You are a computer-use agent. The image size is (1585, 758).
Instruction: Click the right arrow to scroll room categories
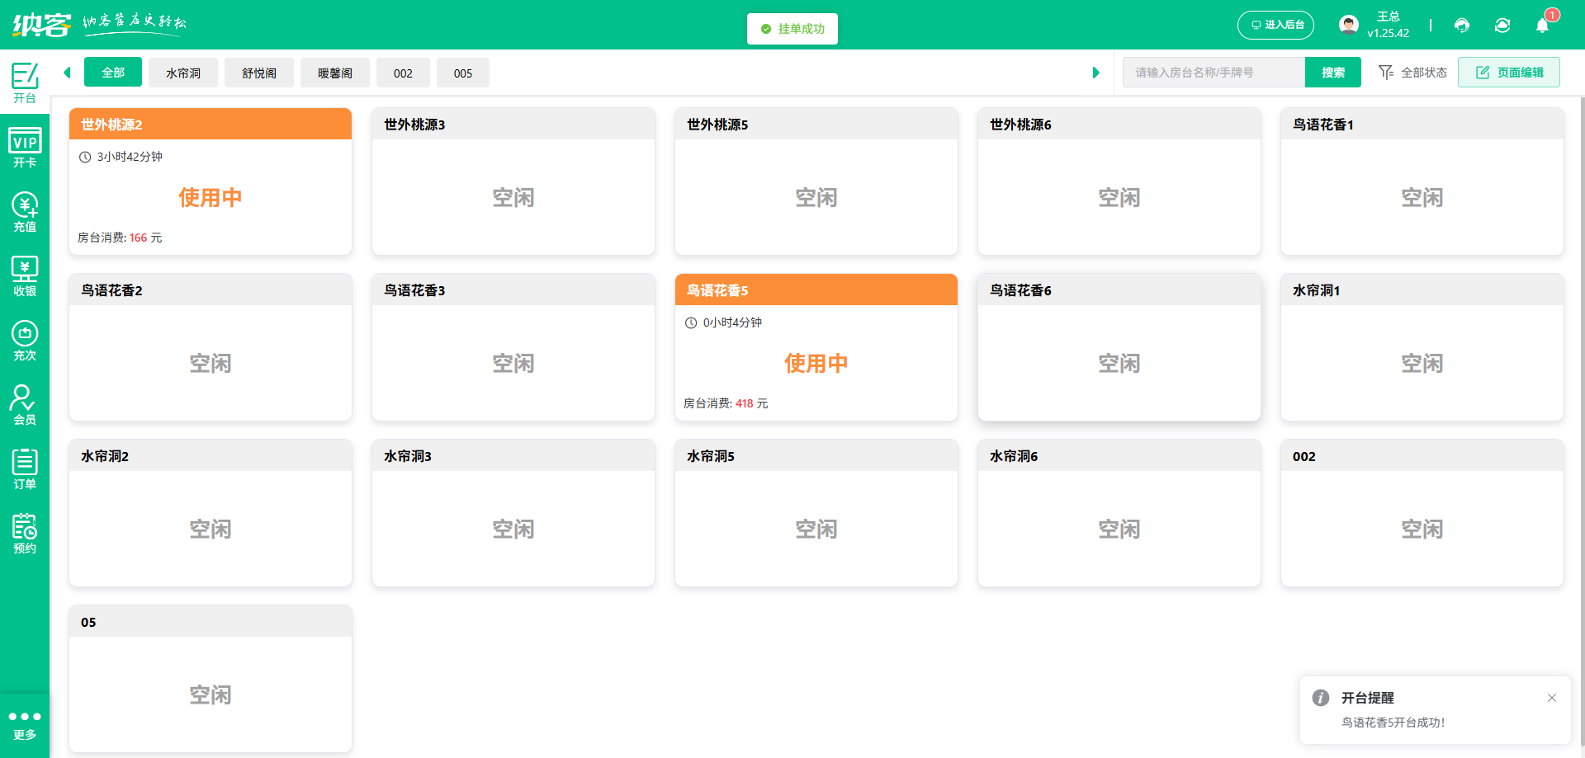1096,73
